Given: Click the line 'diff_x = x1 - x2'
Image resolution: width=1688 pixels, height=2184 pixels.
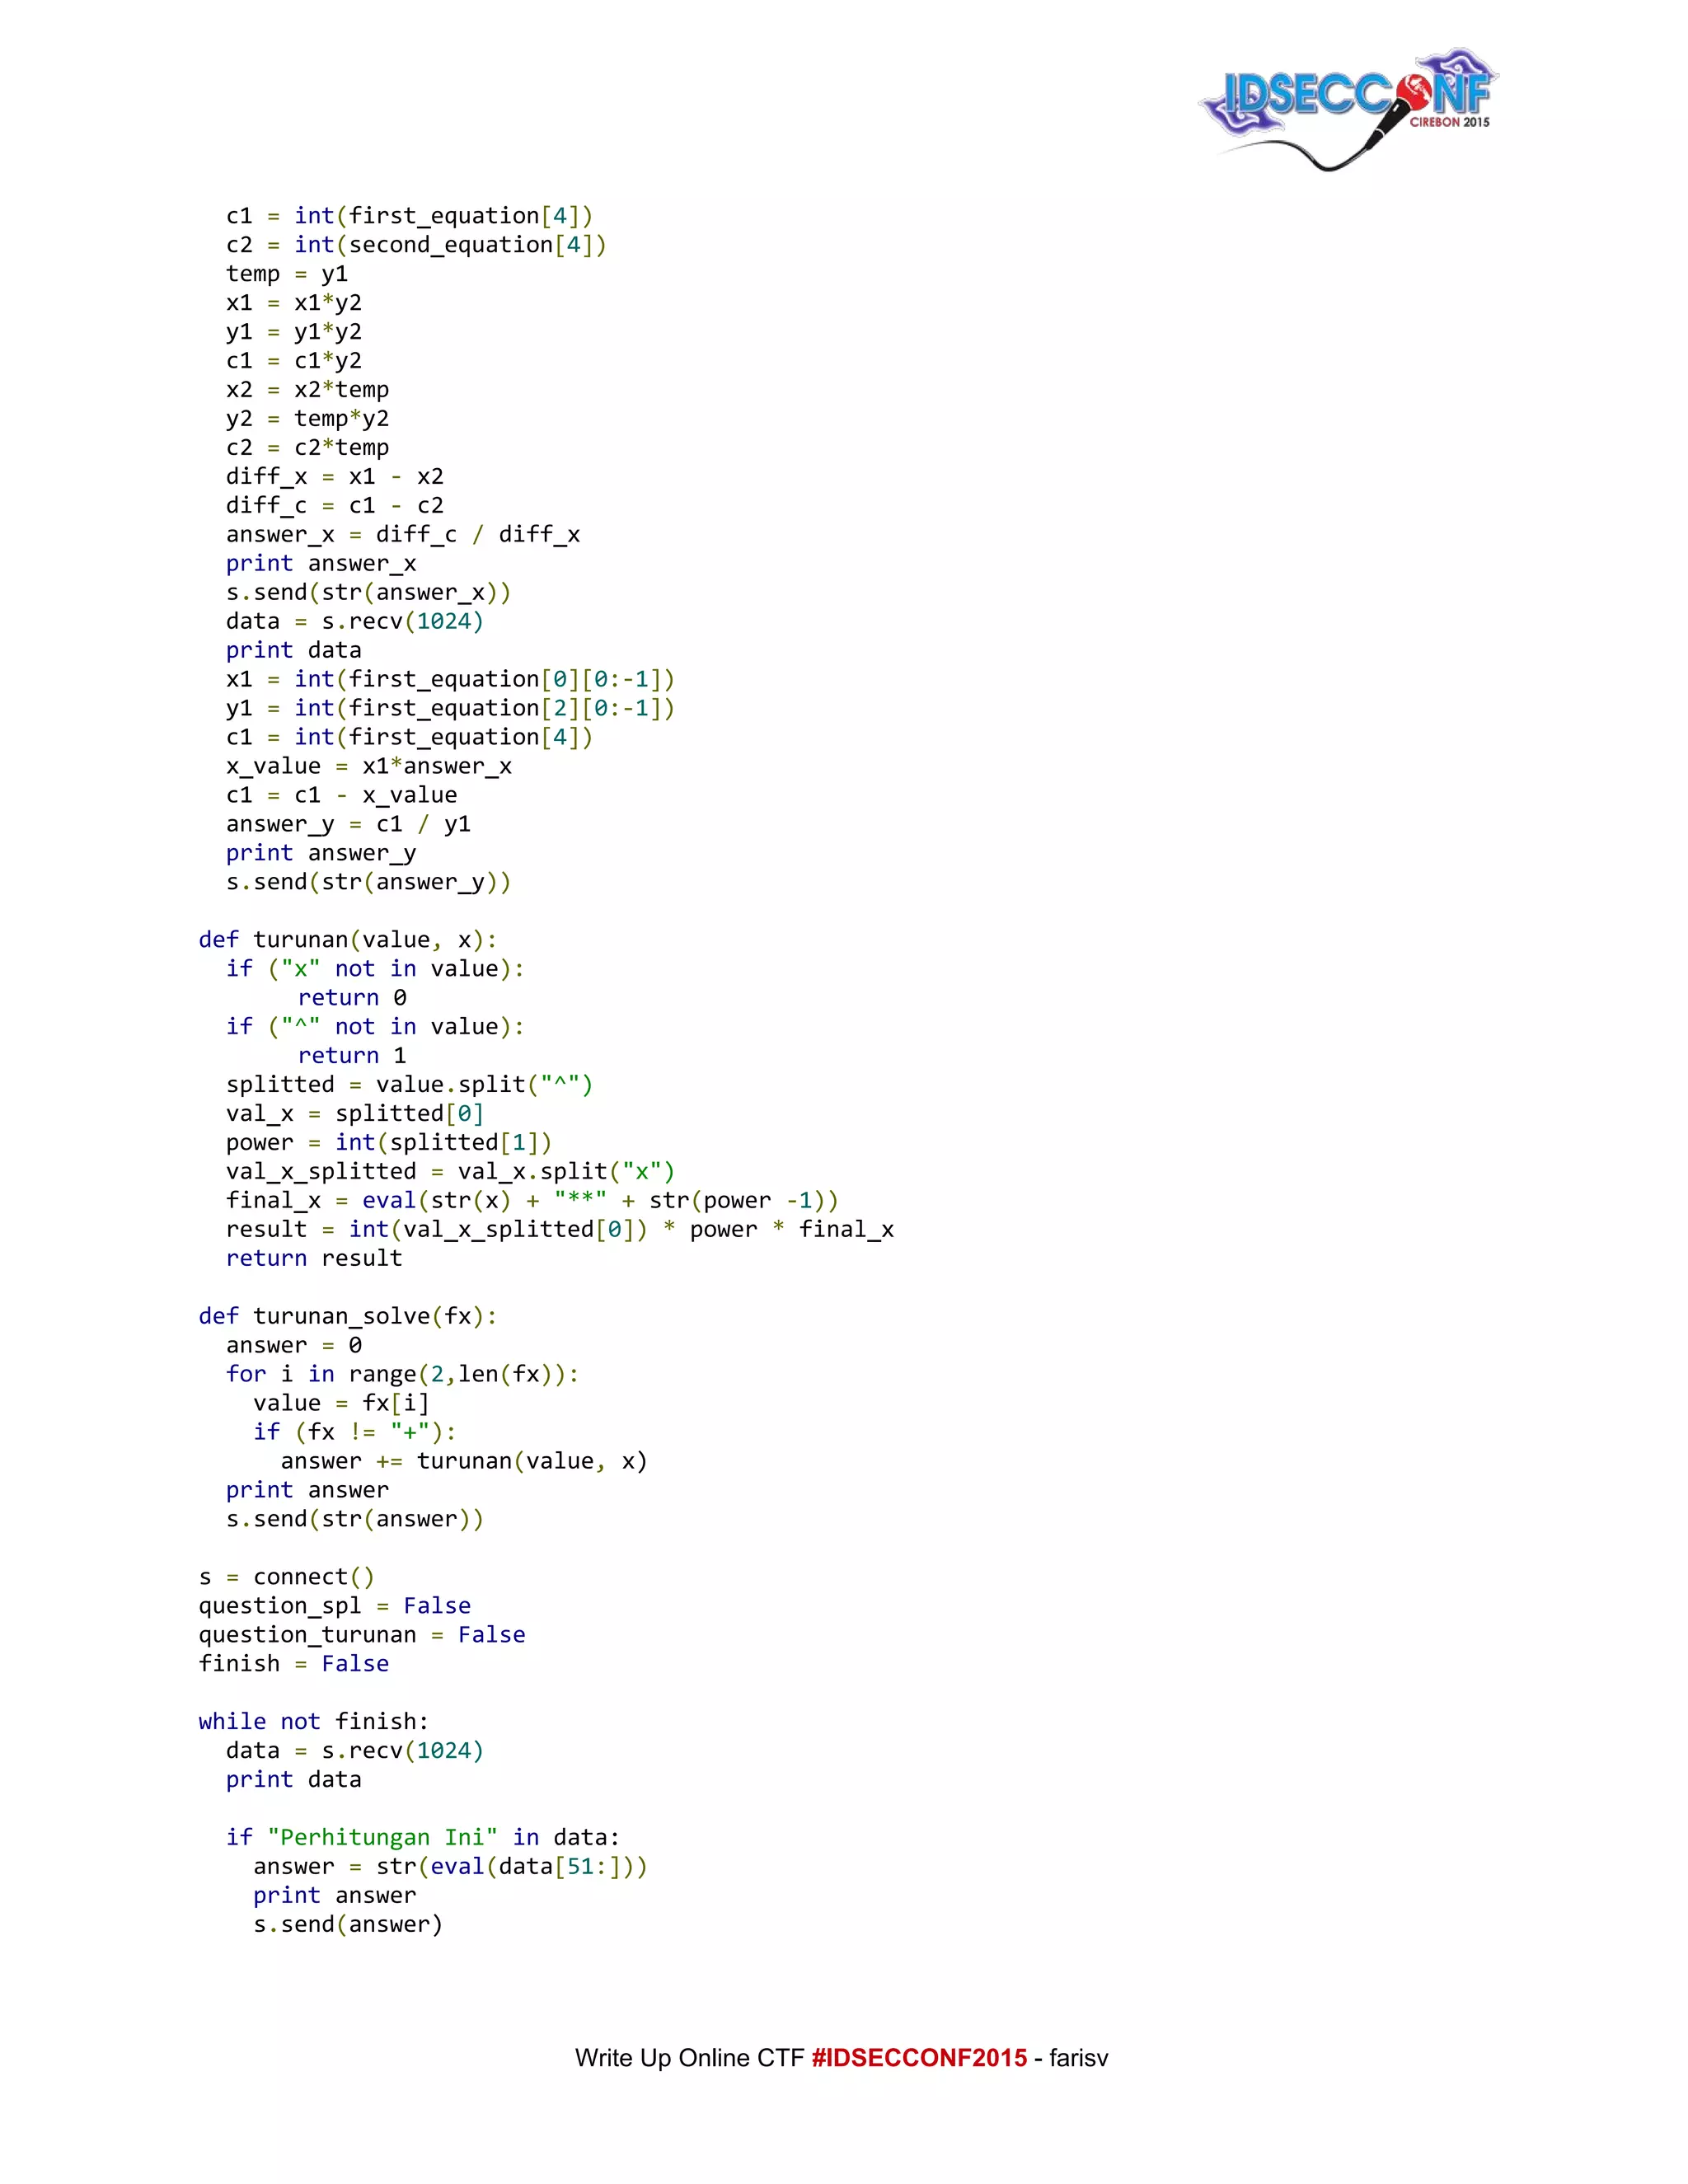Looking at the screenshot, I should click(x=335, y=477).
